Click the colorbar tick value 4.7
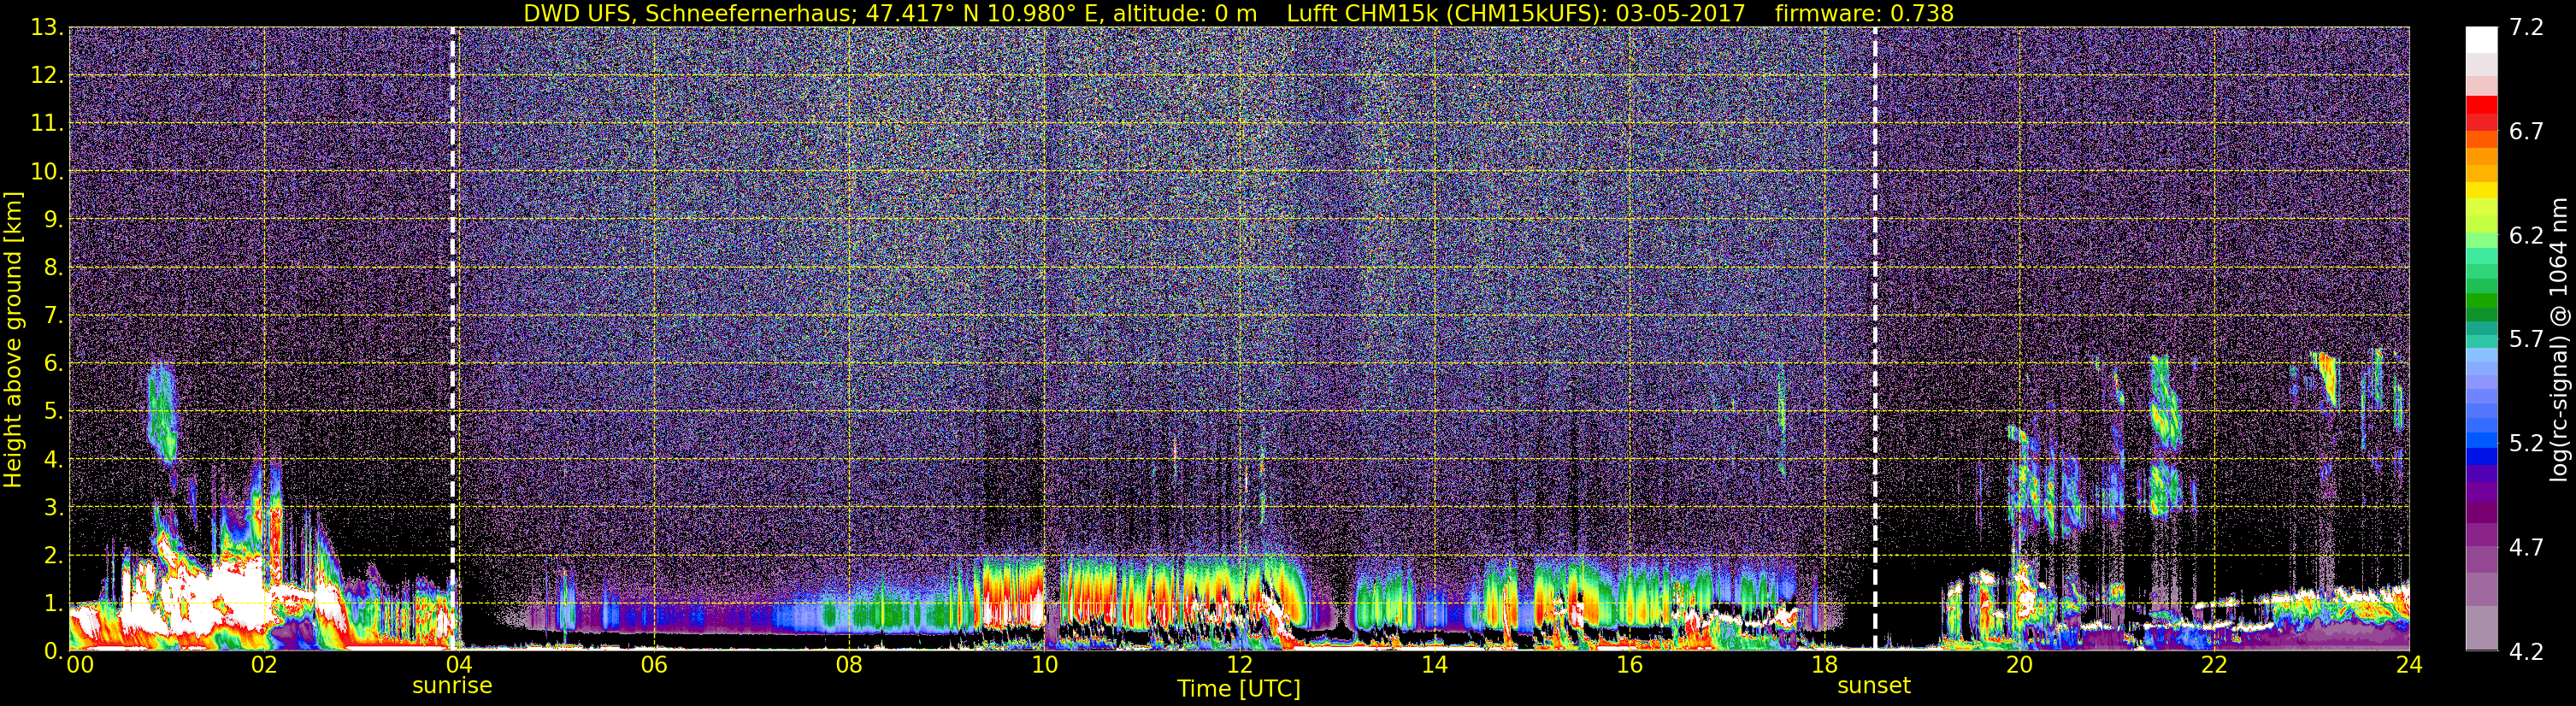This screenshot has width=2576, height=706. (2526, 547)
